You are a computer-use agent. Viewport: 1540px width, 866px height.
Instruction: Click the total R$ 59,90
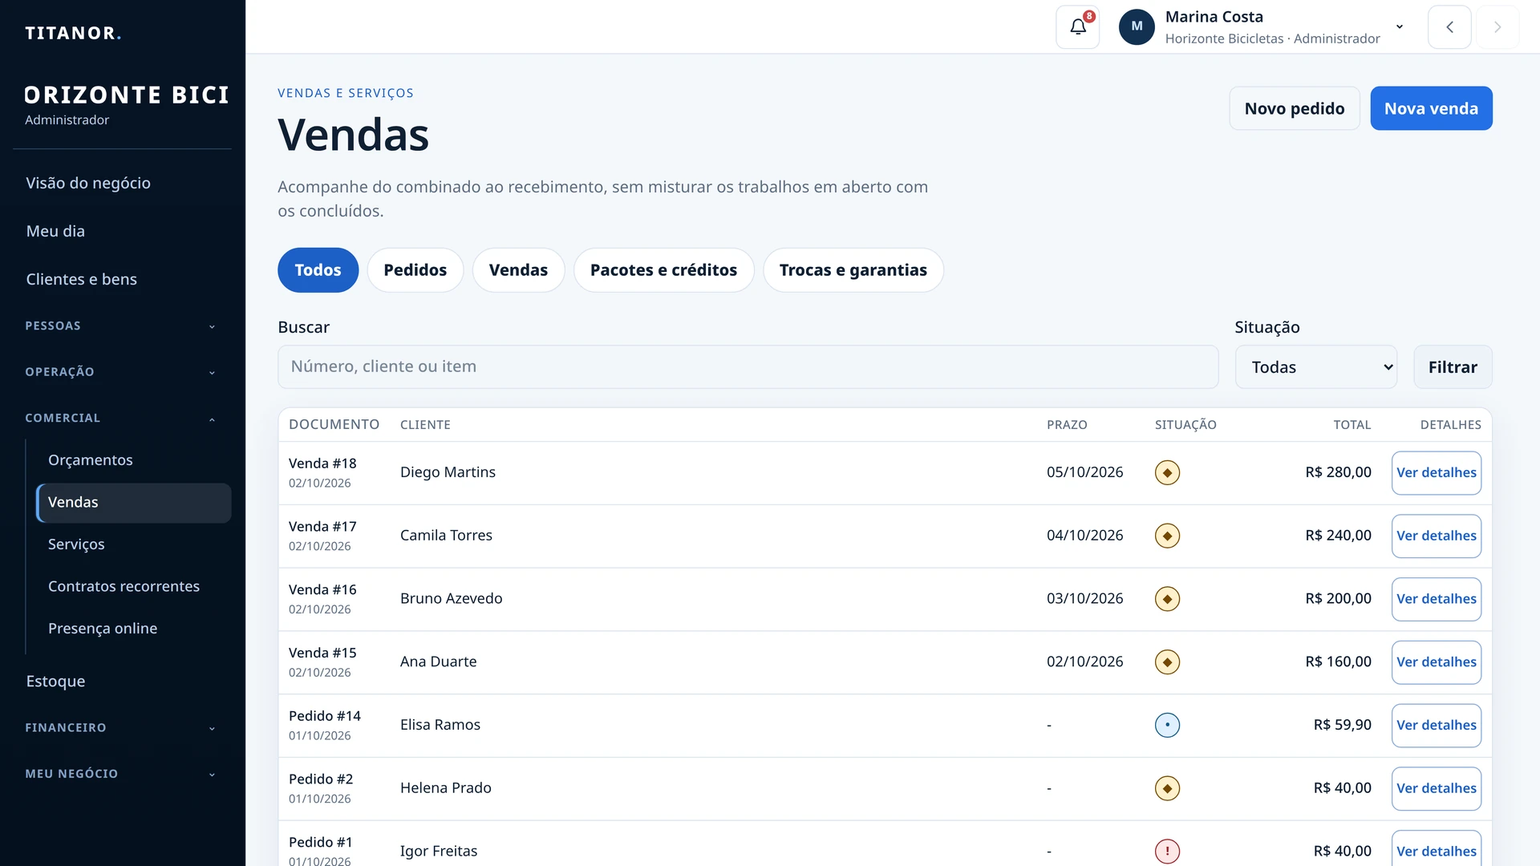click(x=1342, y=726)
